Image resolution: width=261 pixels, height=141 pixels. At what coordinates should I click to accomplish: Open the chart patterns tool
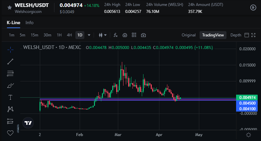(10, 109)
